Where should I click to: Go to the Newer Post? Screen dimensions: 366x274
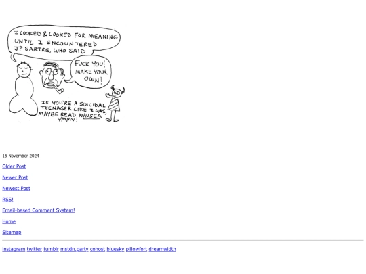15,177
